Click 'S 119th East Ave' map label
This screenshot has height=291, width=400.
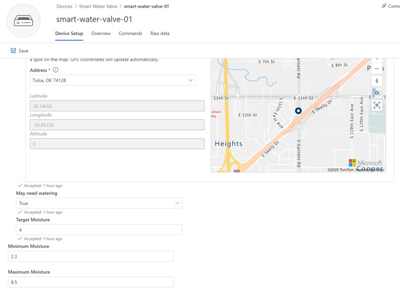coord(352,121)
